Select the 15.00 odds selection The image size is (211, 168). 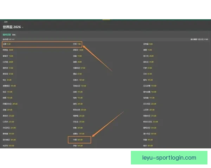click(11, 56)
